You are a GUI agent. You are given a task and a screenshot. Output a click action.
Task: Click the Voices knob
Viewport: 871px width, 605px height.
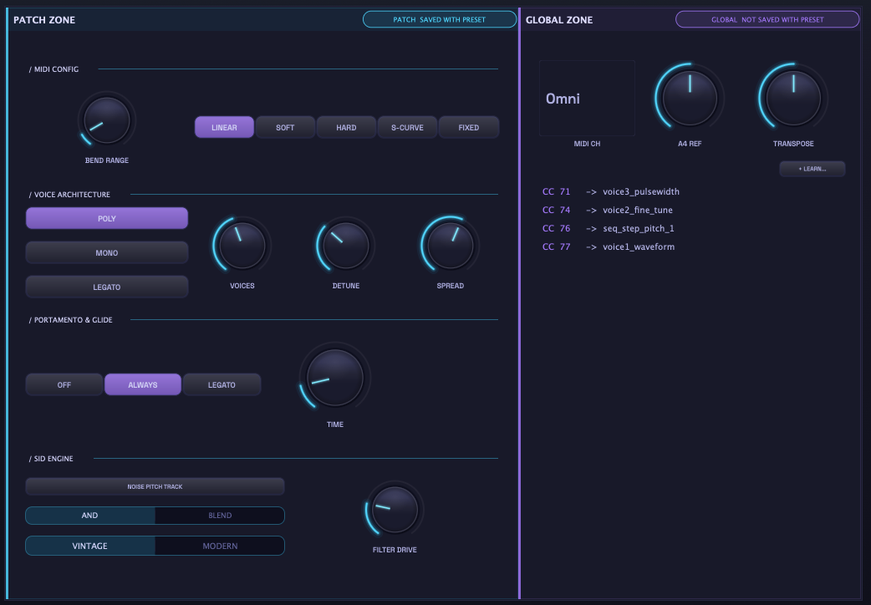point(242,246)
